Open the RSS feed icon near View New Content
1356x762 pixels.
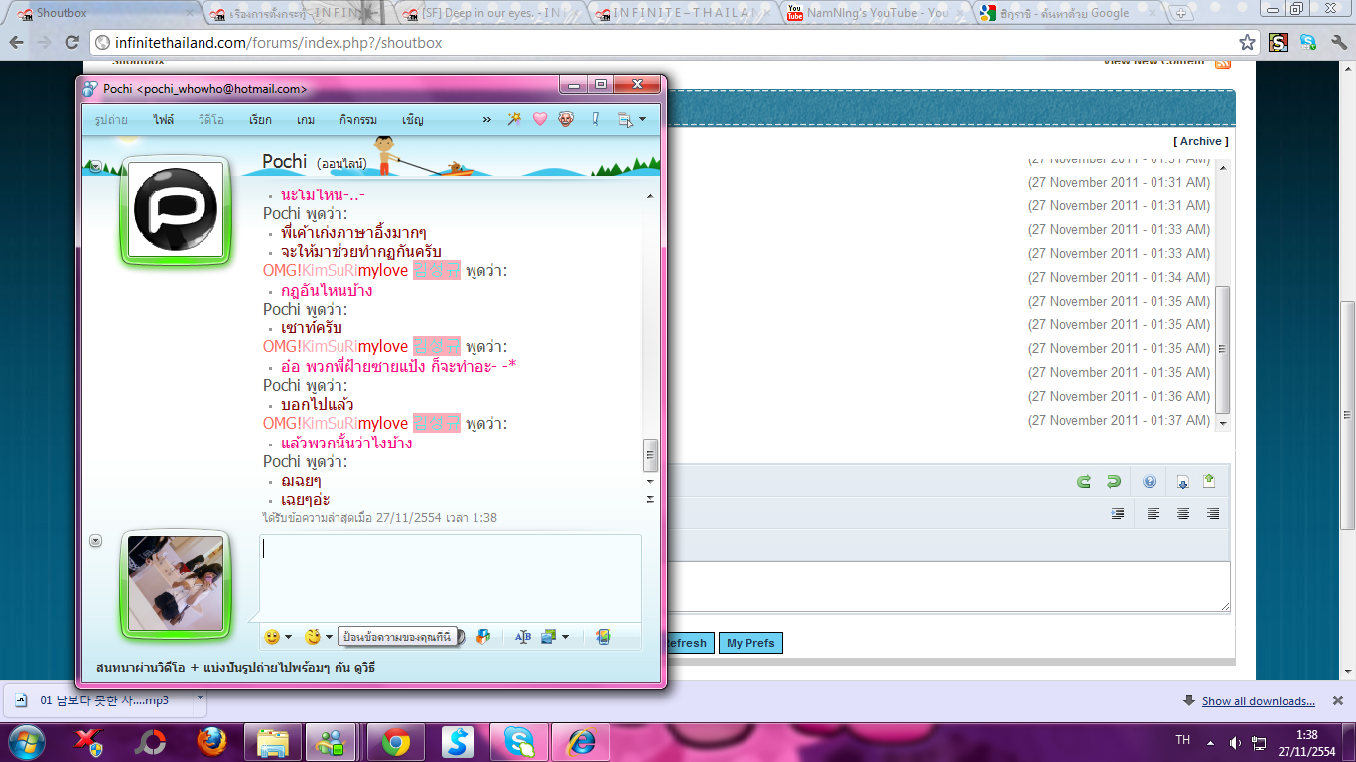tap(1223, 63)
